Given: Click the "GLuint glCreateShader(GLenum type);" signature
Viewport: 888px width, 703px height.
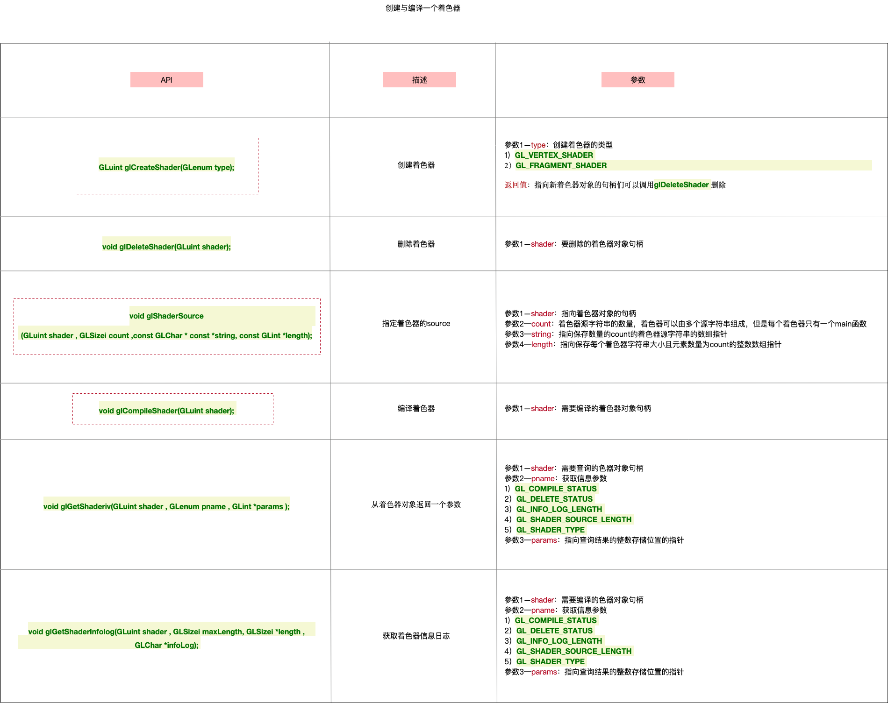Looking at the screenshot, I should [x=166, y=167].
